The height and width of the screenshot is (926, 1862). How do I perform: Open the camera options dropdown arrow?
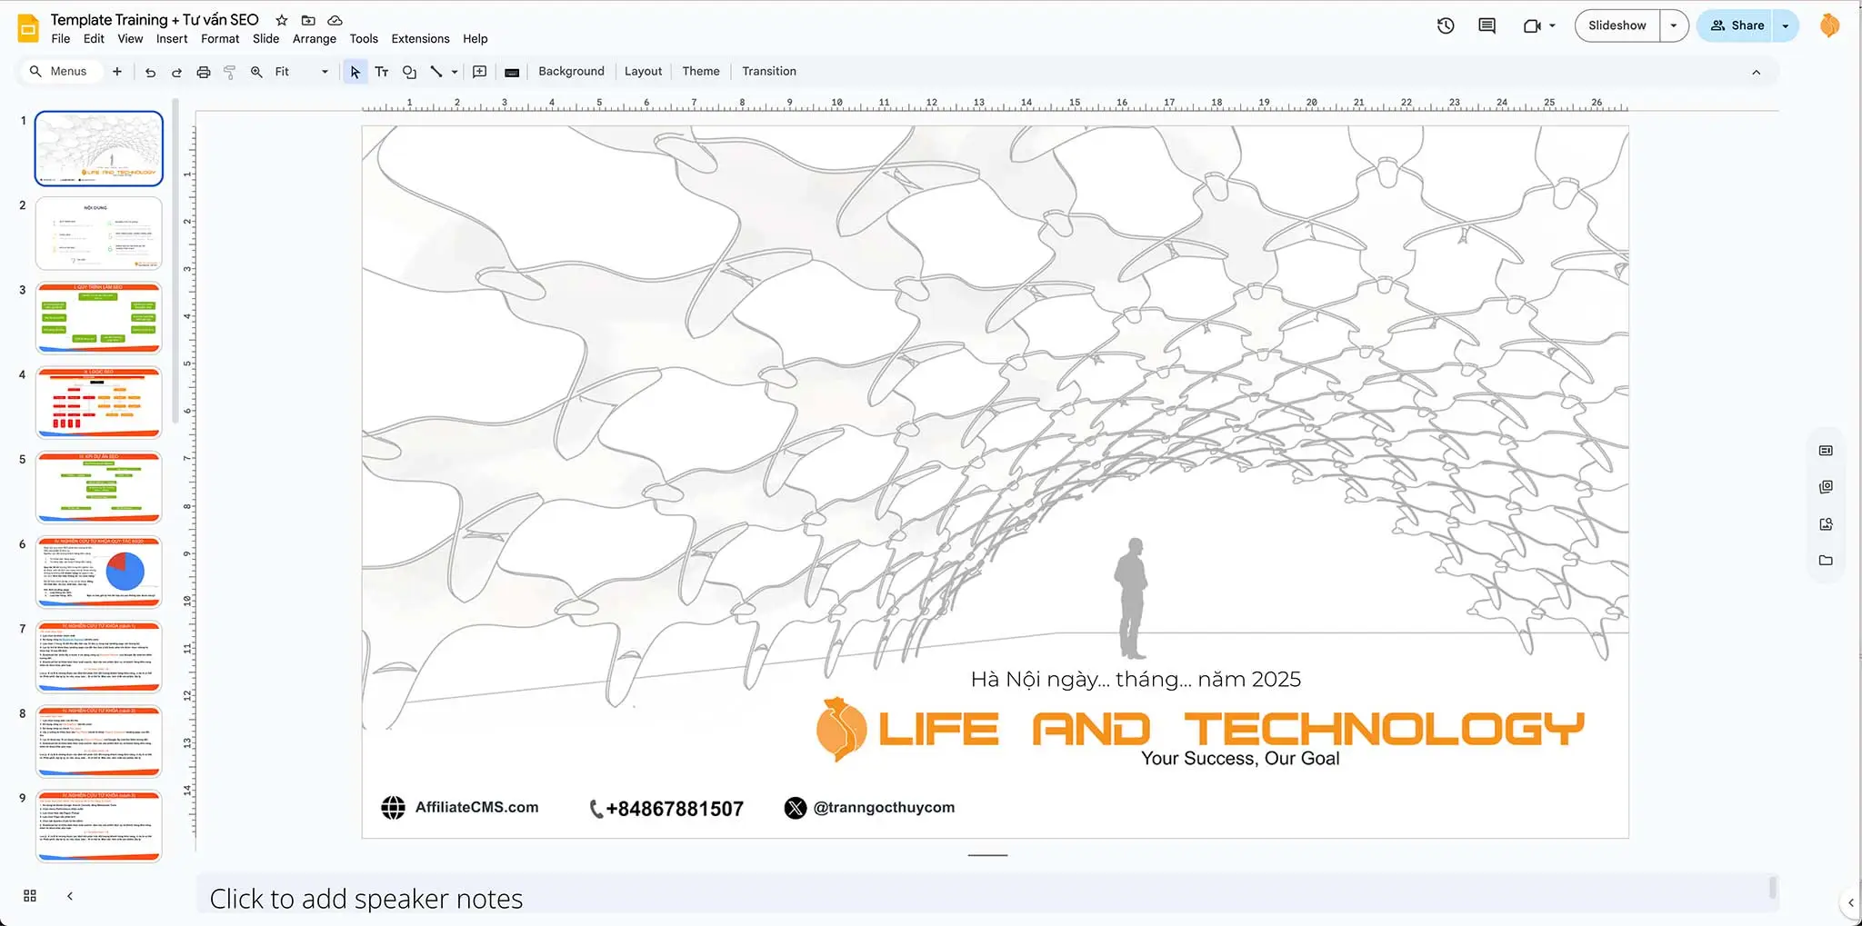coord(1552,25)
